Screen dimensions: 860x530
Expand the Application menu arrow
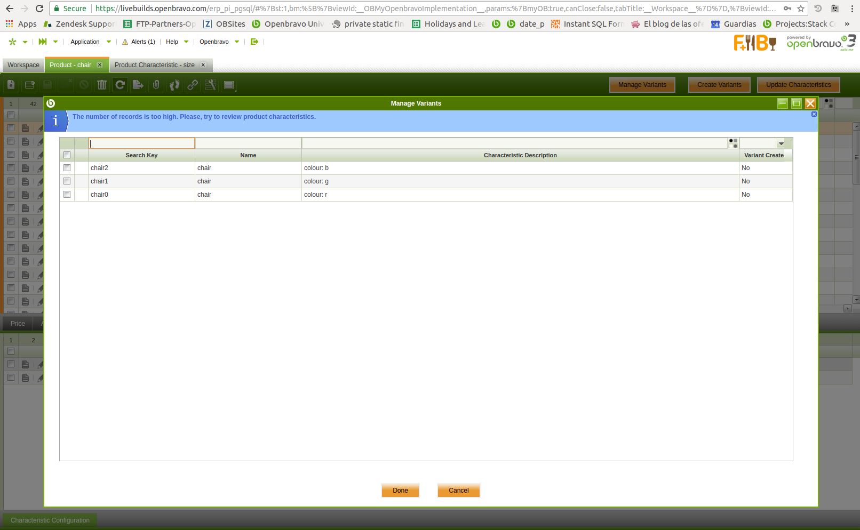[109, 42]
